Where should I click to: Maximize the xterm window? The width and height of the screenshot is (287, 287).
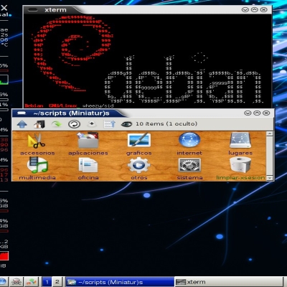[255, 9]
